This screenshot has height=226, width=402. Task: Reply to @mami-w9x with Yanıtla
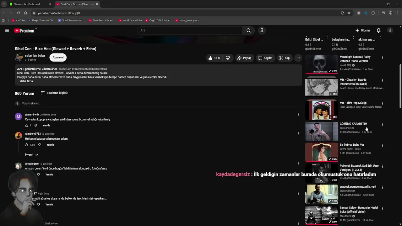point(46,126)
